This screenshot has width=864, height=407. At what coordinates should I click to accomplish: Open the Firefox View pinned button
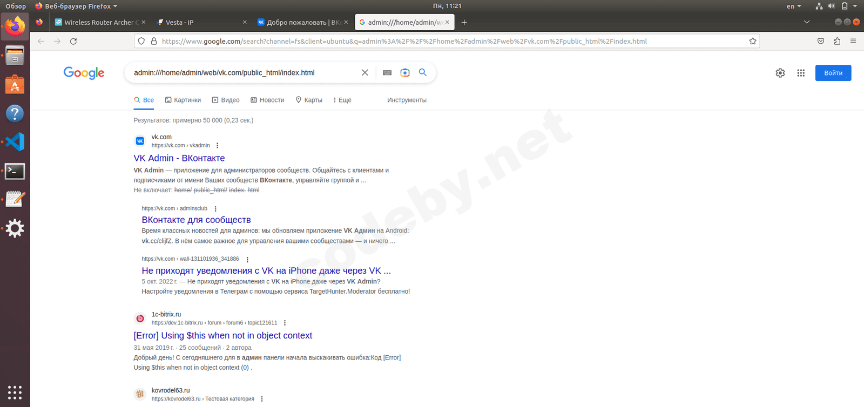point(39,22)
